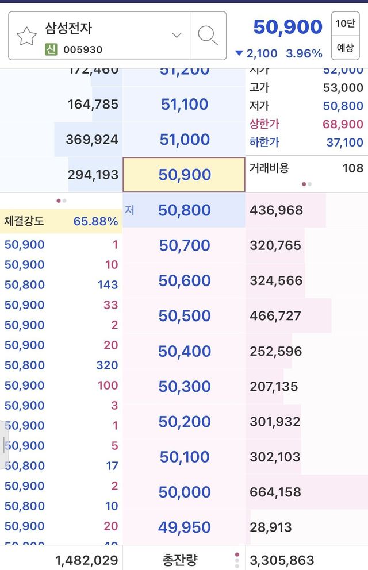The height and width of the screenshot is (570, 368).
Task: Tap the green 신 badge icon
Action: [x=52, y=49]
